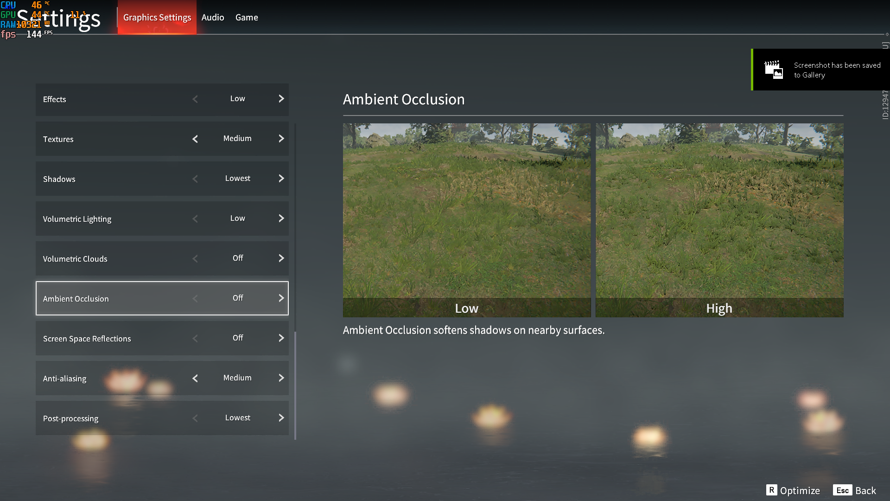Increase Volumetric Lighting with right arrow

(x=281, y=218)
